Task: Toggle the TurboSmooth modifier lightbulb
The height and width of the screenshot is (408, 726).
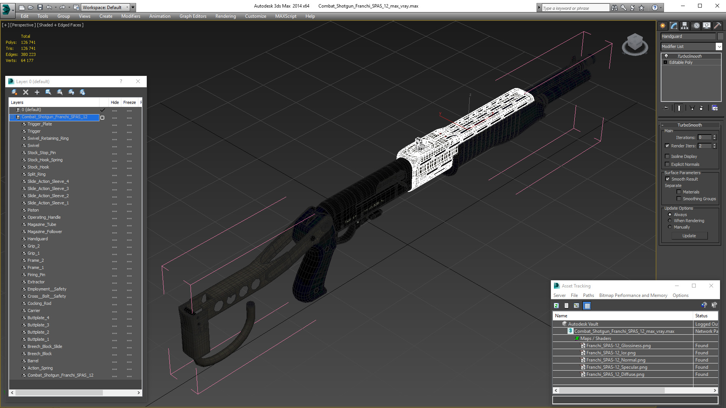Action: tap(666, 56)
